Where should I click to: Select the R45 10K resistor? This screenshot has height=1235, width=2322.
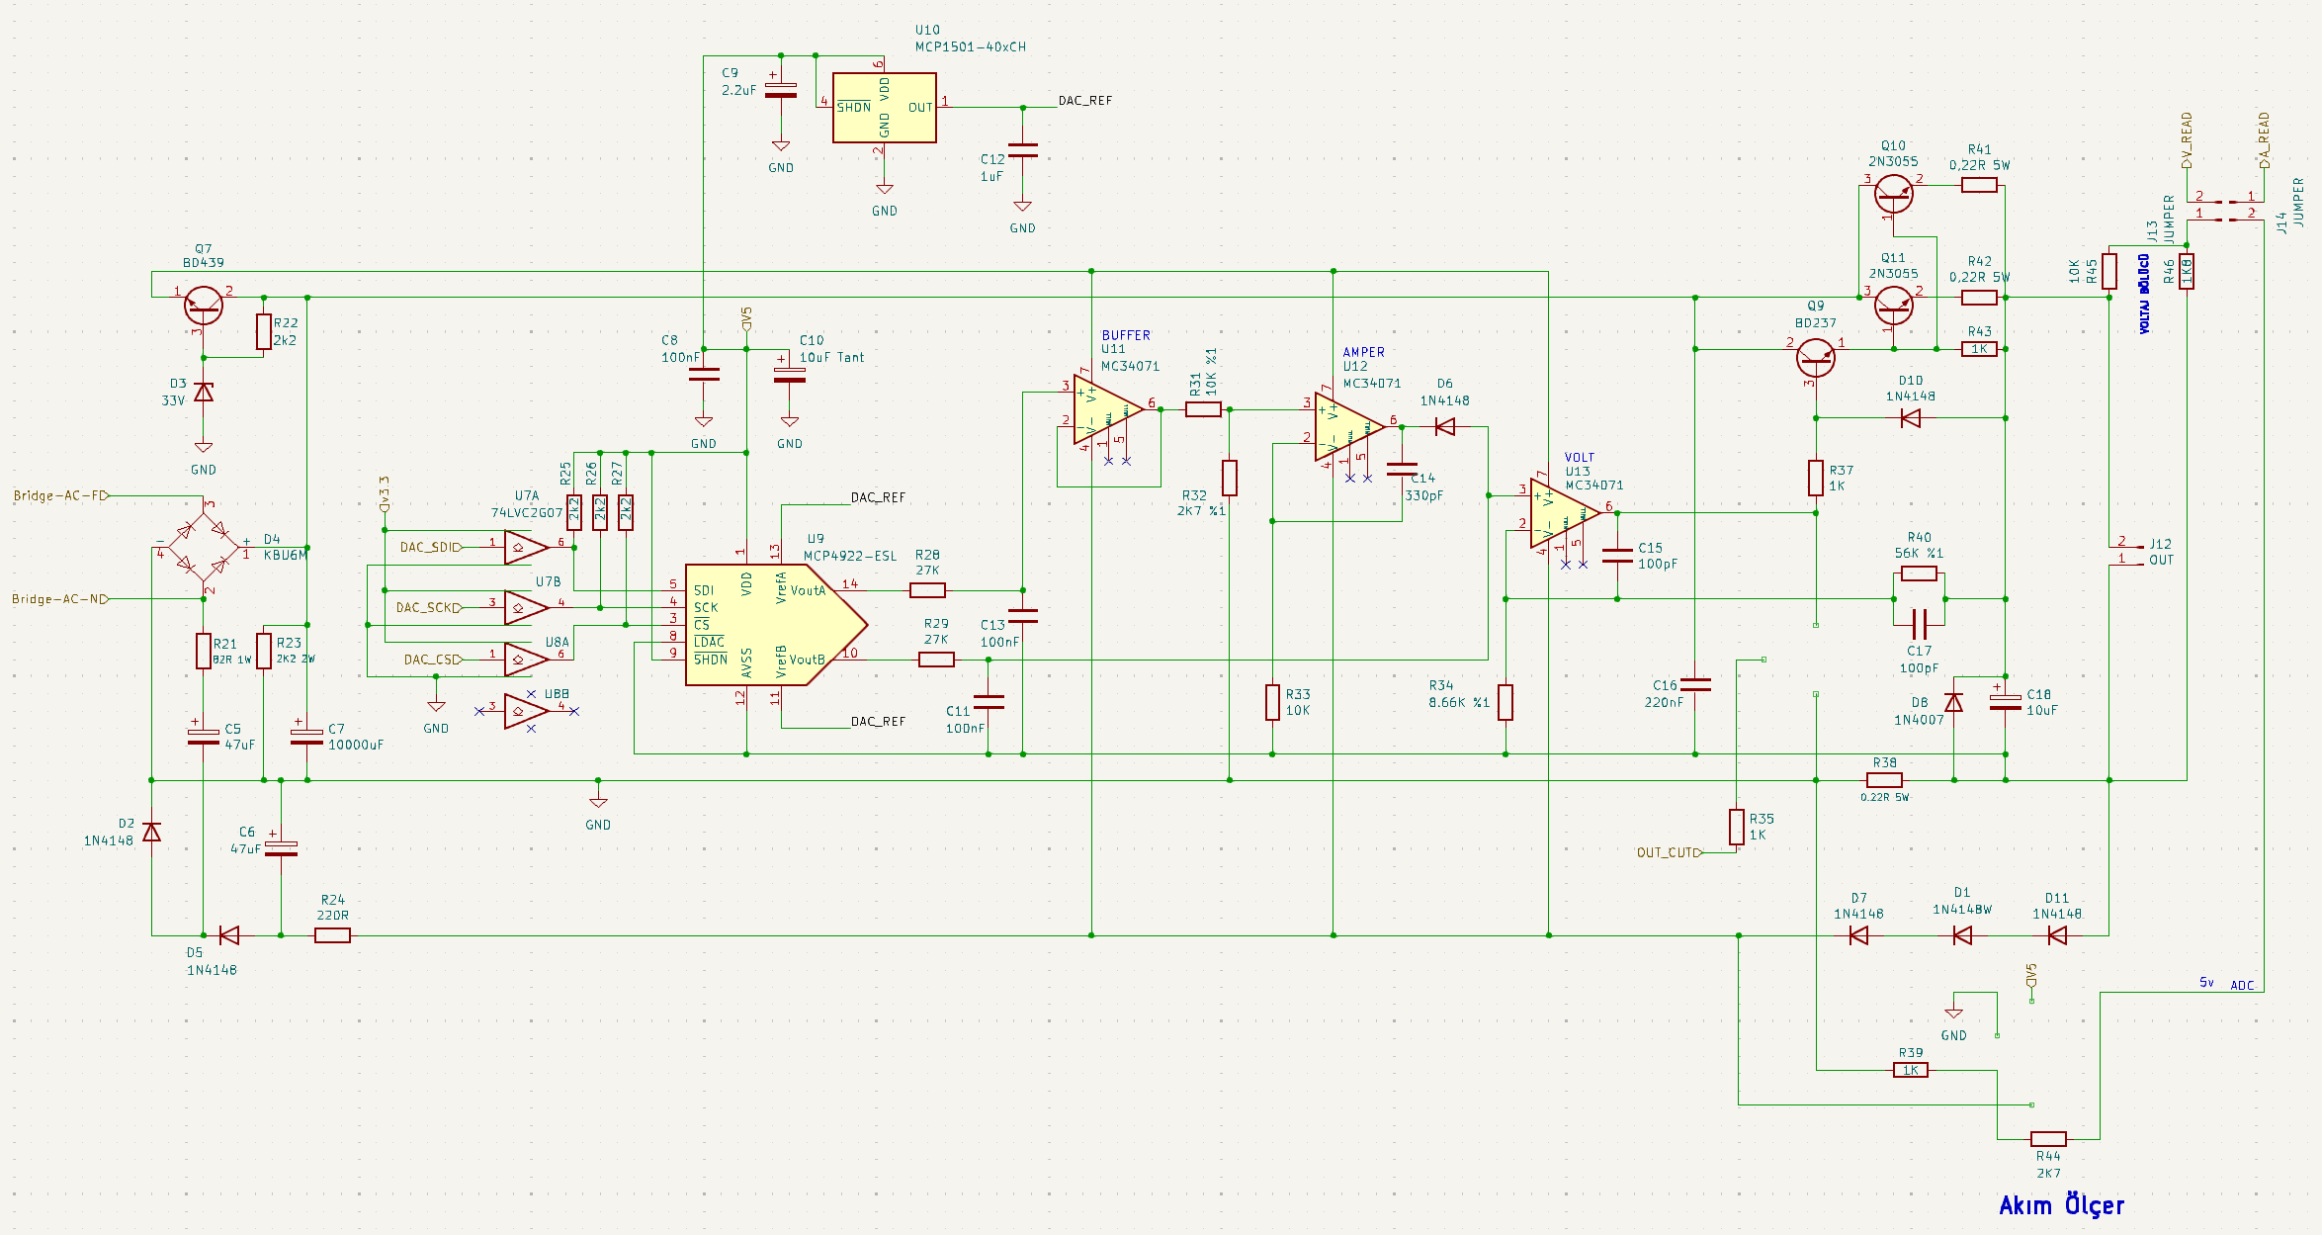click(2108, 271)
